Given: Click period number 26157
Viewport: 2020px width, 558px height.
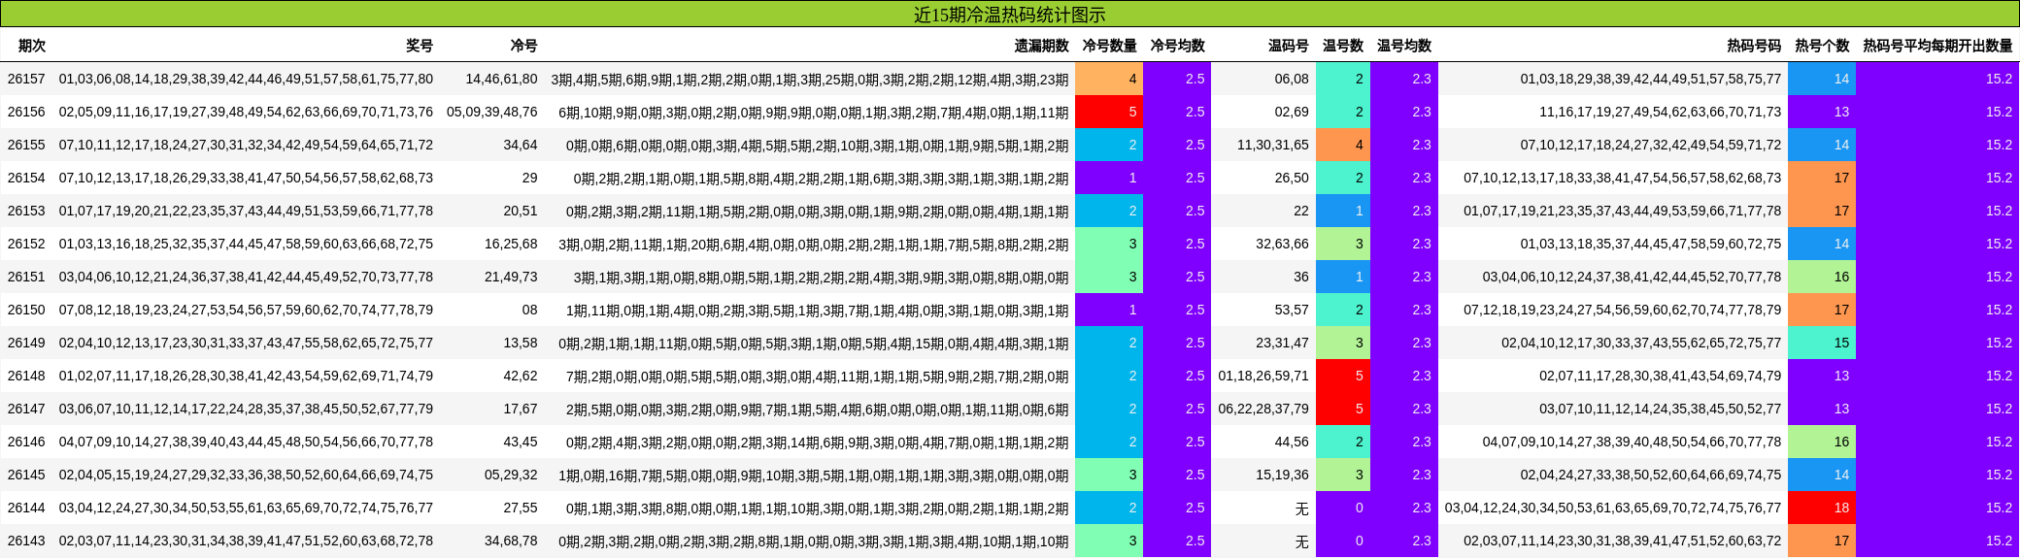Looking at the screenshot, I should pyautogui.click(x=26, y=79).
